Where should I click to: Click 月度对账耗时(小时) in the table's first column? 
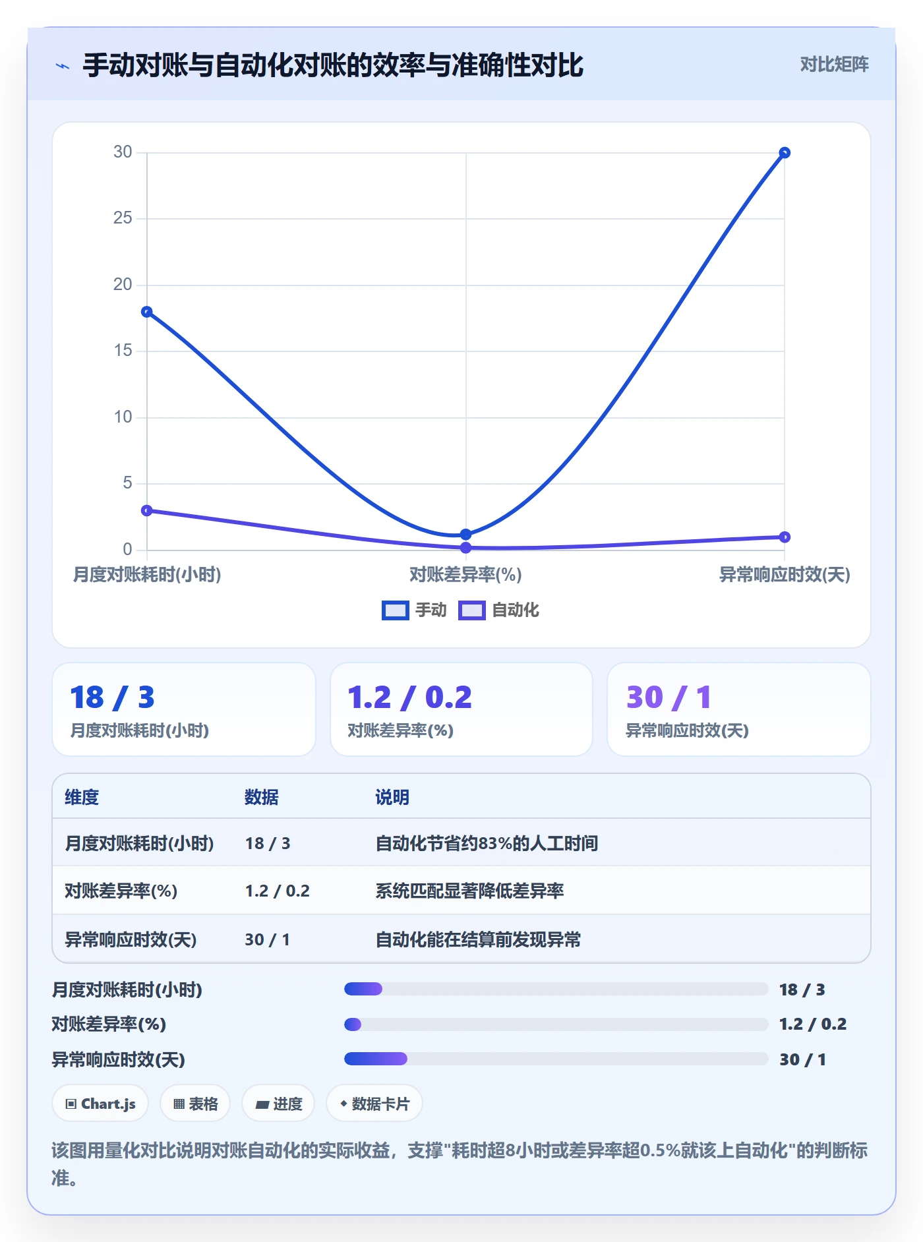point(139,843)
